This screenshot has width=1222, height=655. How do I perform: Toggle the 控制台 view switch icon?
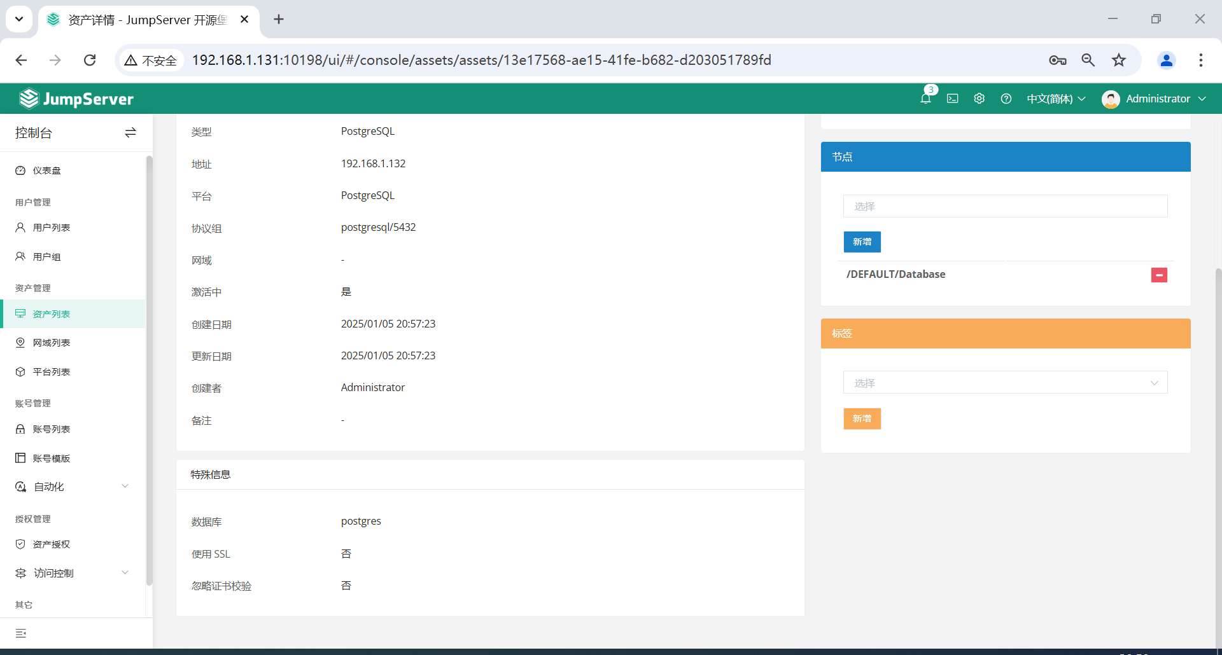coord(130,132)
